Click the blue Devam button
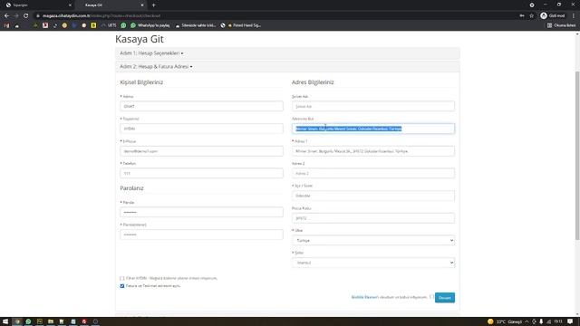Screen dimensions: 580x326 (x=445, y=298)
